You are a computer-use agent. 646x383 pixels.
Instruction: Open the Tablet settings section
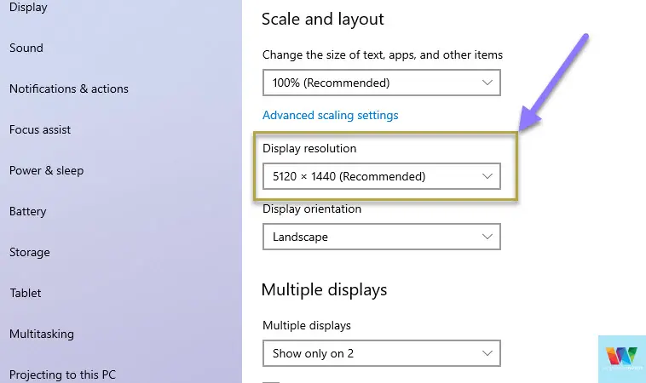26,293
